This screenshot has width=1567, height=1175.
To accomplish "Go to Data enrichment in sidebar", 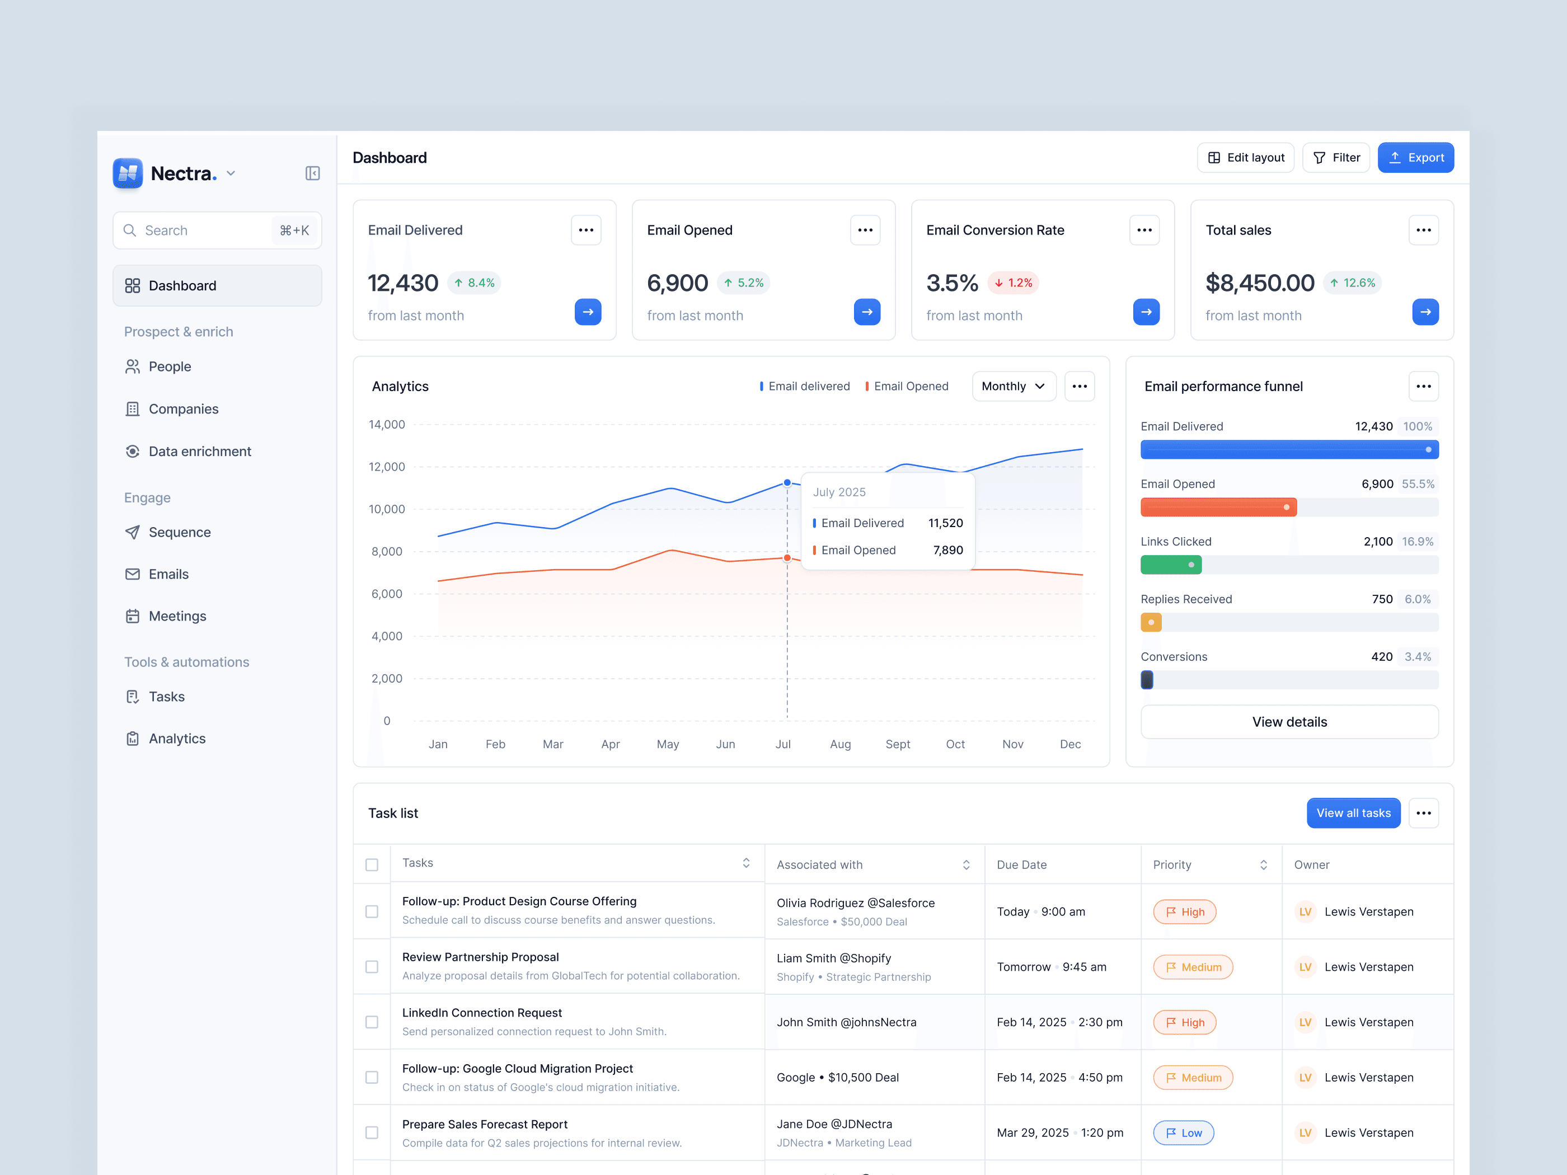I will (199, 451).
